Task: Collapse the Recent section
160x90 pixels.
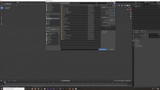Action: 48,31
